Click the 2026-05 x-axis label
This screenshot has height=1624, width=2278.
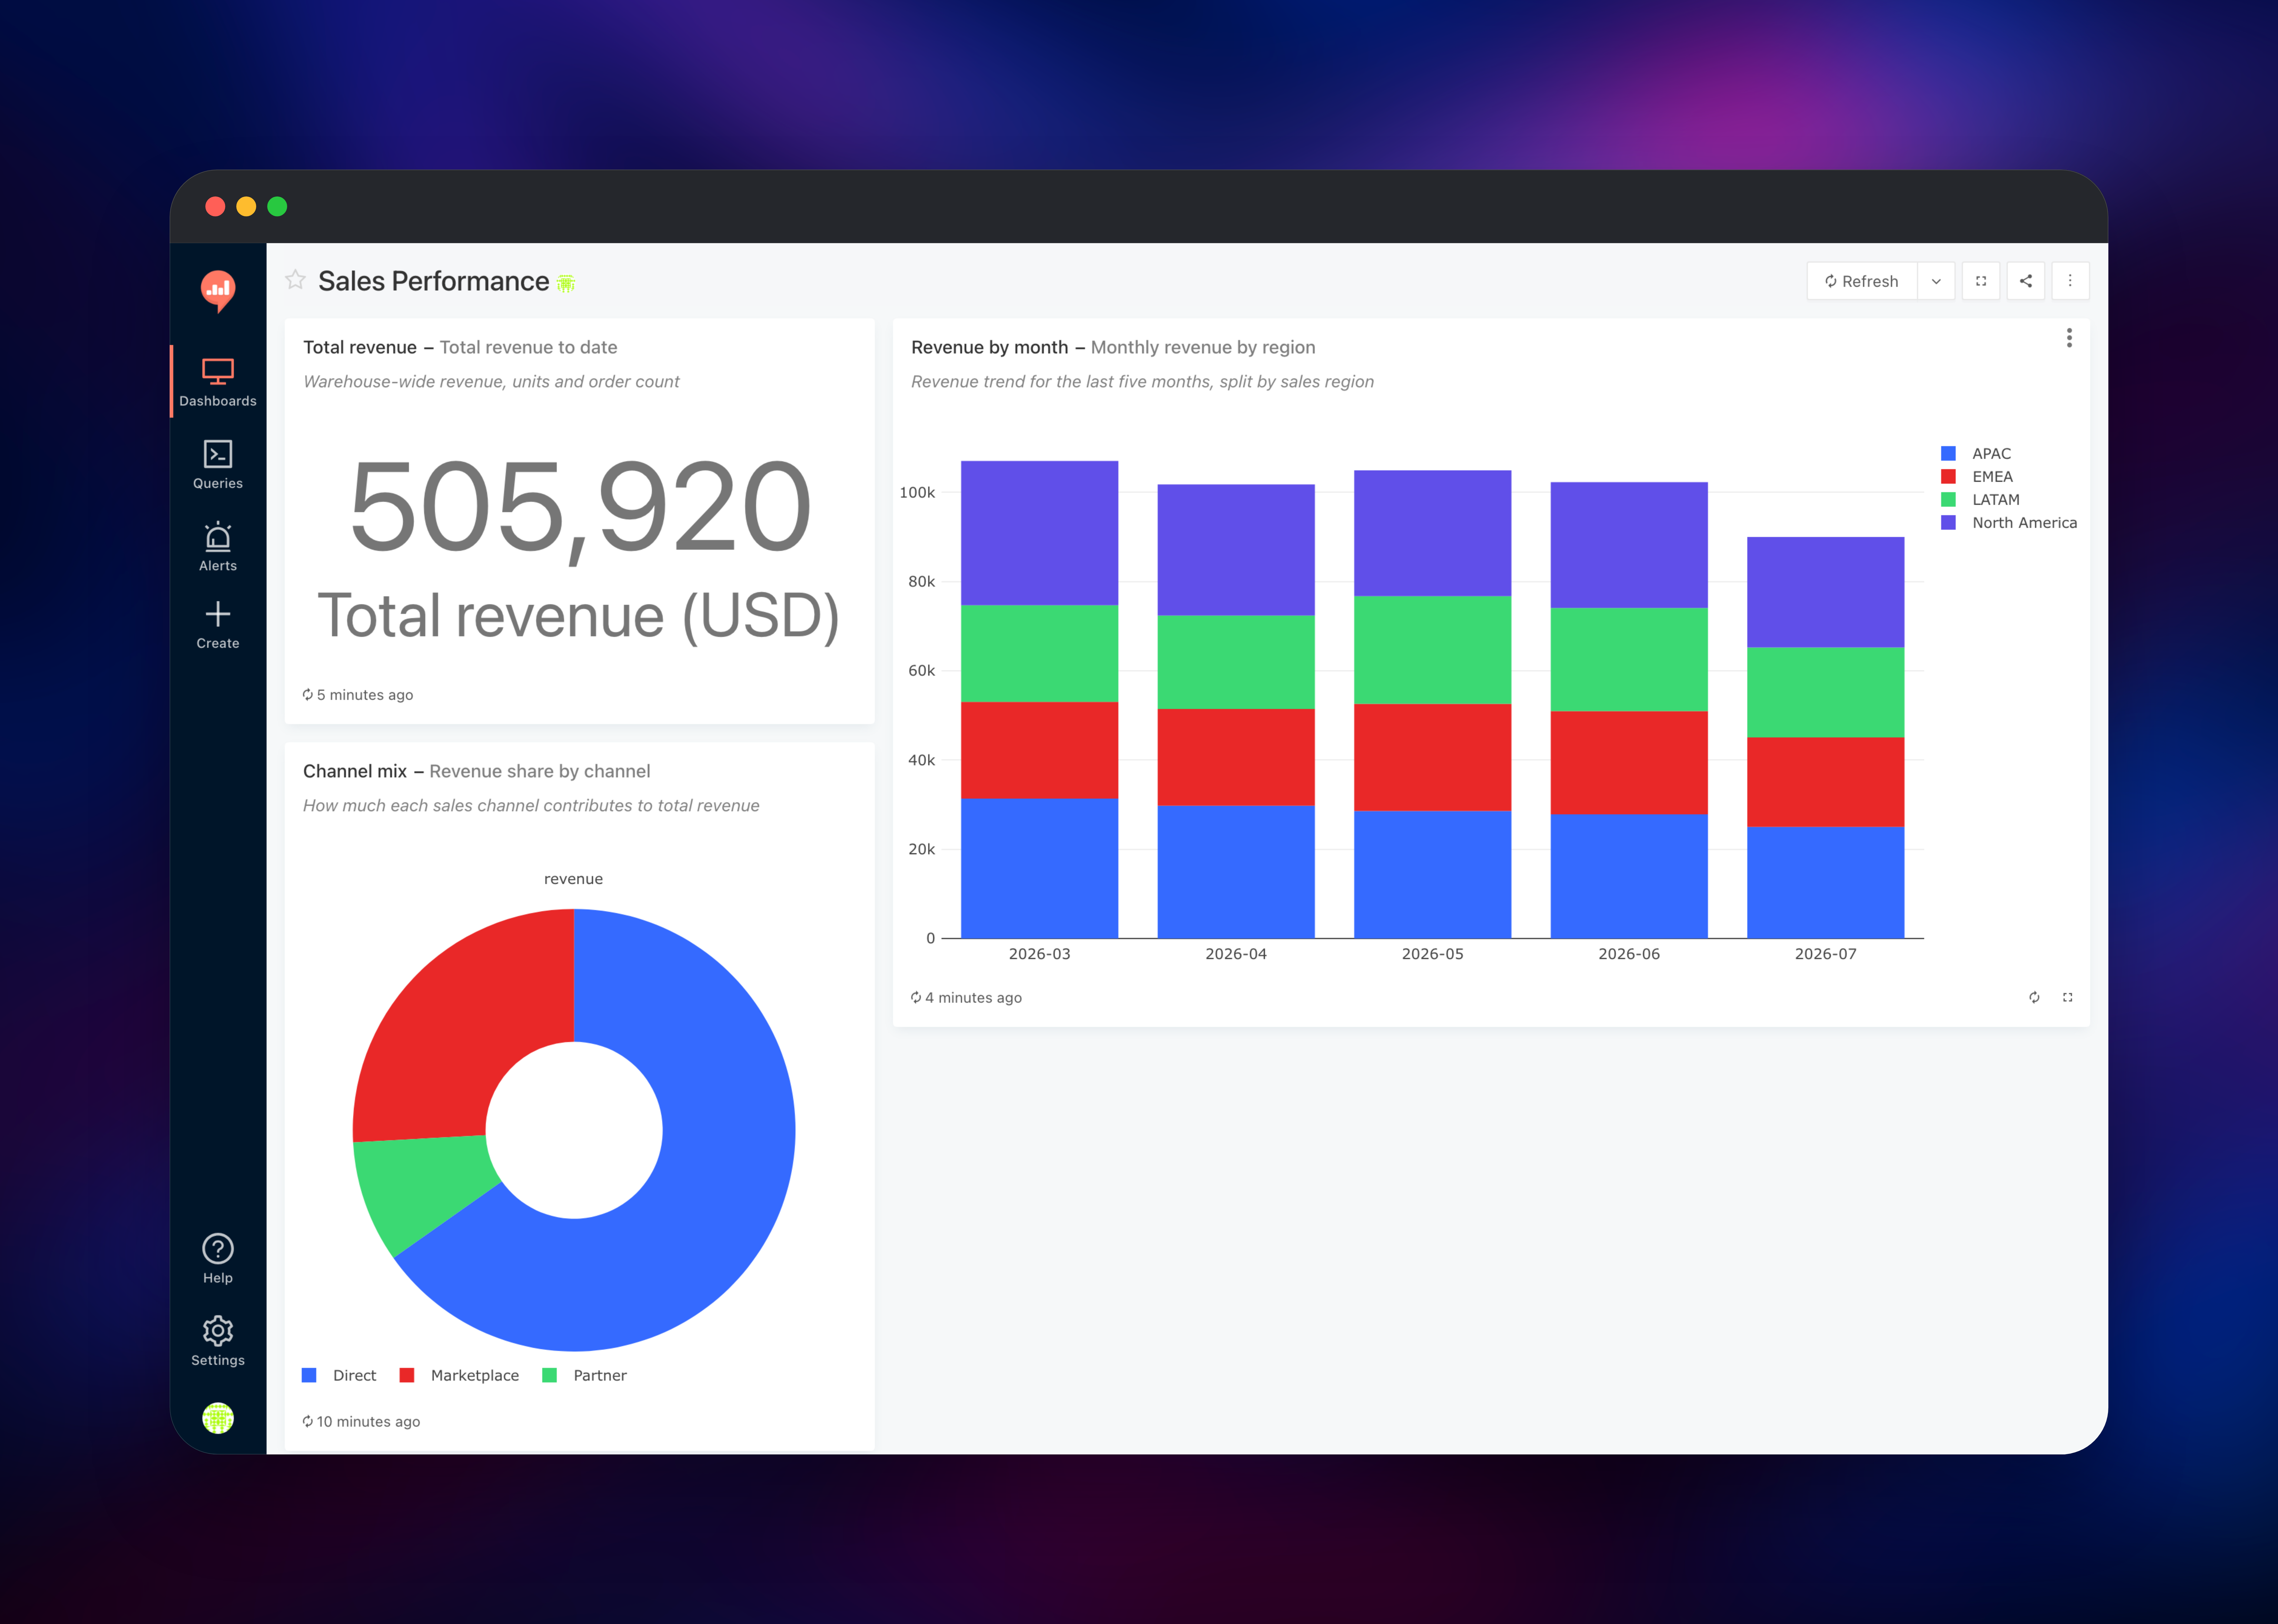point(1433,954)
